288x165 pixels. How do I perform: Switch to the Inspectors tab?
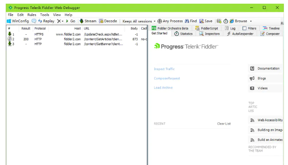209,34
